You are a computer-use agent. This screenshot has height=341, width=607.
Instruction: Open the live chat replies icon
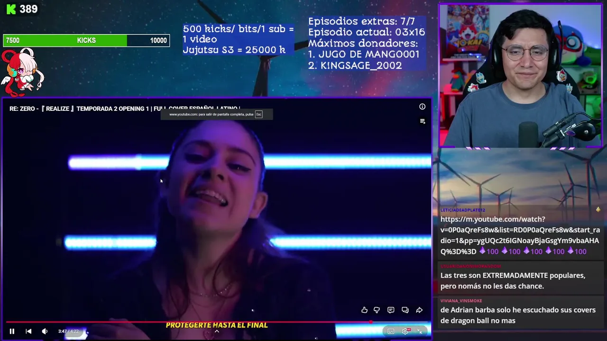coord(405,310)
